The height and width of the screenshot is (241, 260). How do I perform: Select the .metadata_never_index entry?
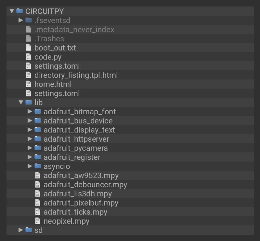(x=74, y=30)
